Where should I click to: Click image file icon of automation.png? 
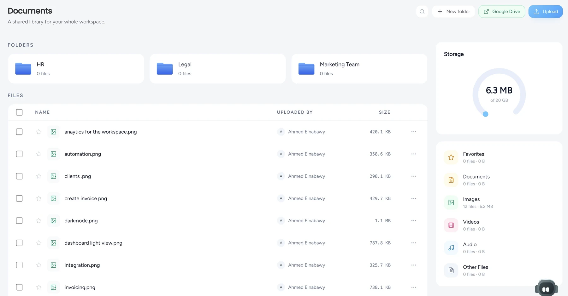point(54,154)
